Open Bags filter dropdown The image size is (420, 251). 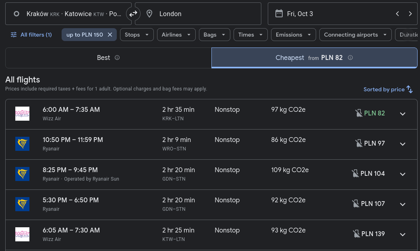coord(214,35)
